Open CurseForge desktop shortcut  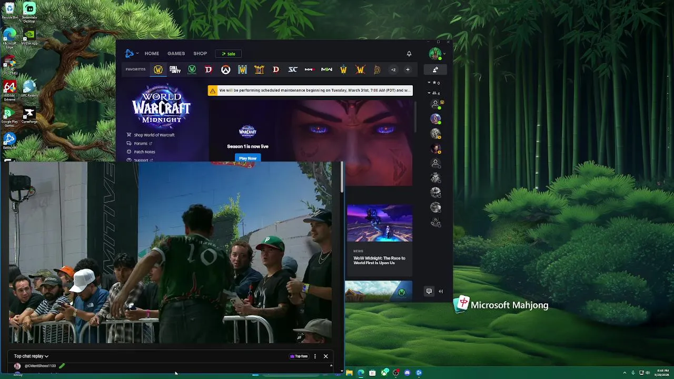coord(29,116)
